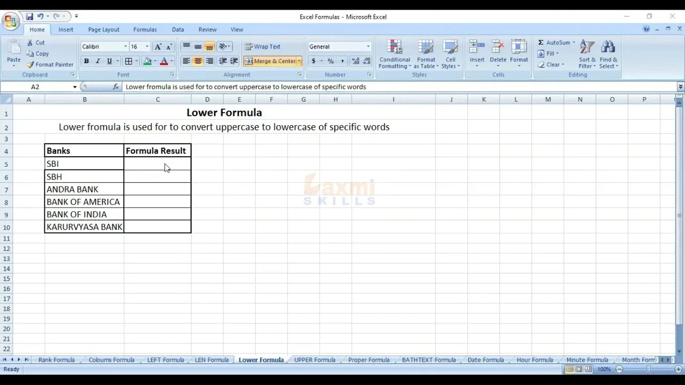Image resolution: width=685 pixels, height=385 pixels.
Task: Open Cell Styles gallery
Action: click(x=451, y=54)
